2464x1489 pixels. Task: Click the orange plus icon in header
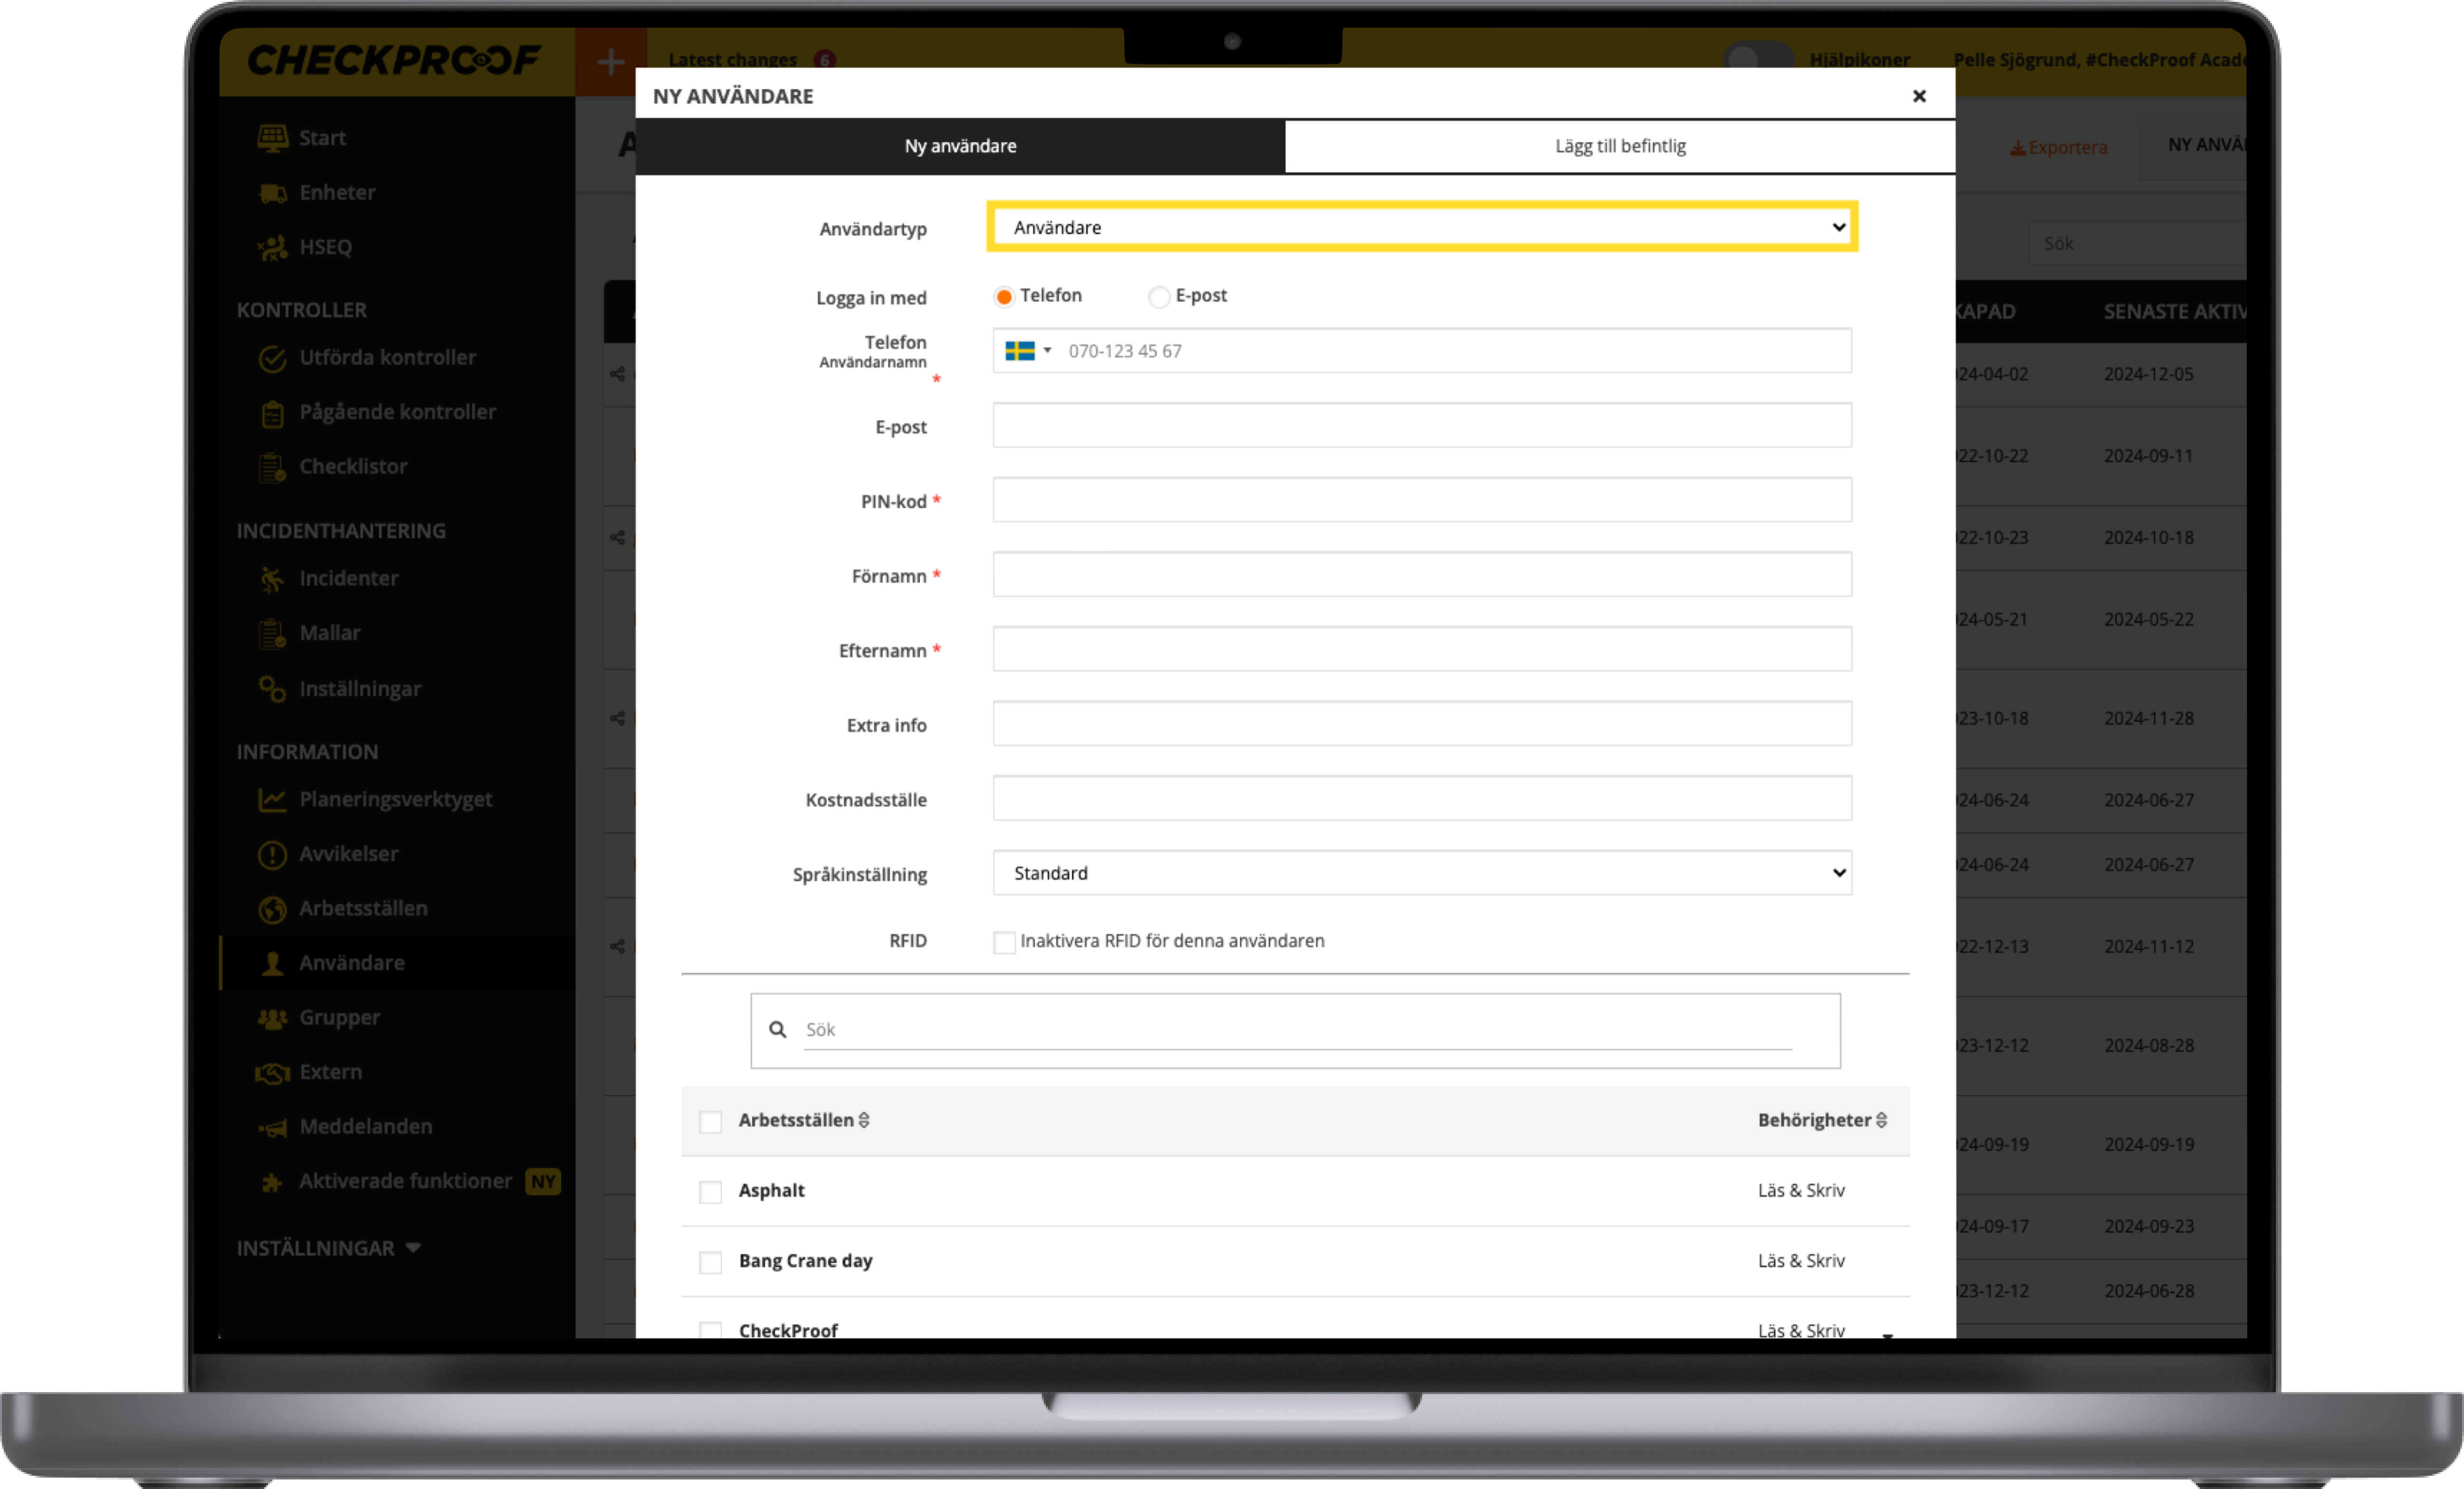pos(610,62)
